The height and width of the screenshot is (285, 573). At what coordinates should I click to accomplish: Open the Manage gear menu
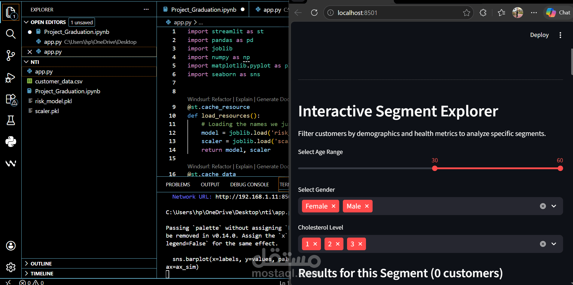click(x=11, y=267)
